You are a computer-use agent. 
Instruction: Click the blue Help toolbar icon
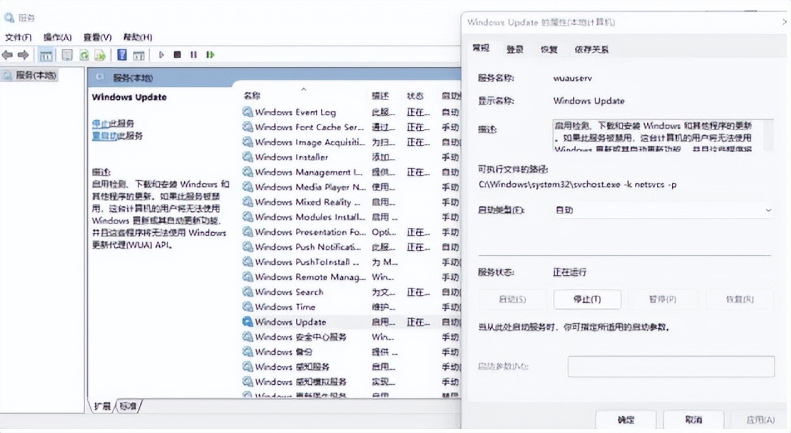coord(122,55)
